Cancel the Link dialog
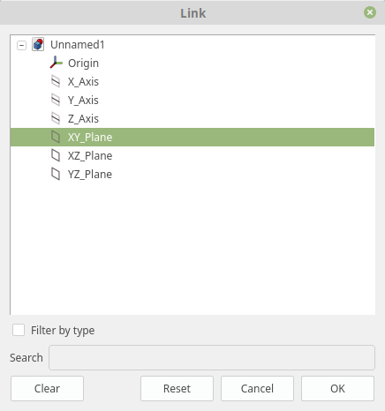This screenshot has width=385, height=411. coord(257,388)
